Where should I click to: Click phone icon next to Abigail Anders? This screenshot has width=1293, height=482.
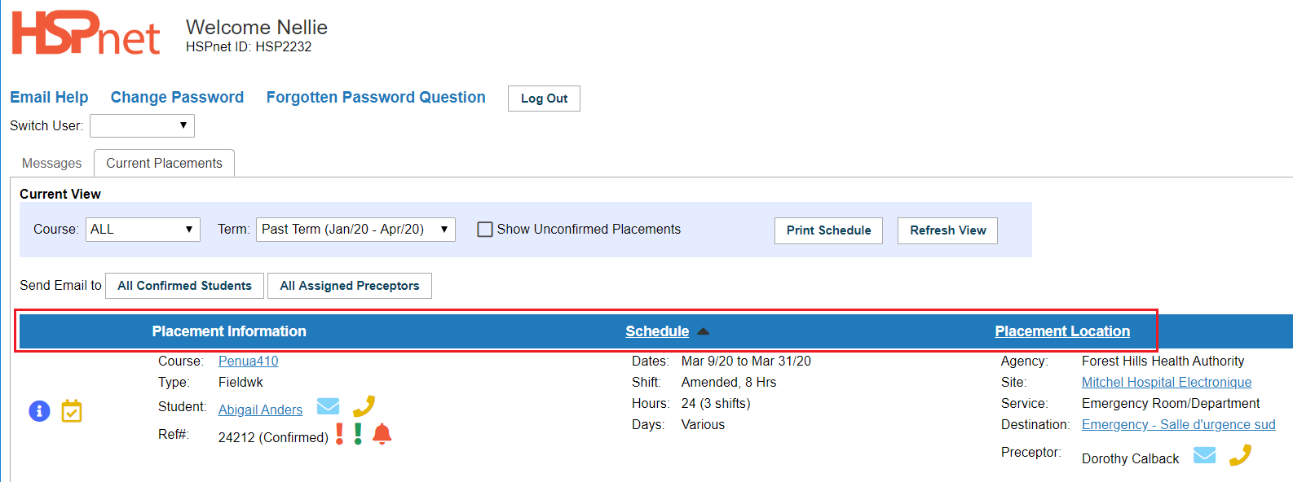point(364,405)
